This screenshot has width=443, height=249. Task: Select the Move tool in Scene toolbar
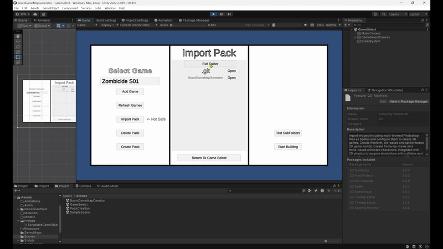[x=18, y=41]
